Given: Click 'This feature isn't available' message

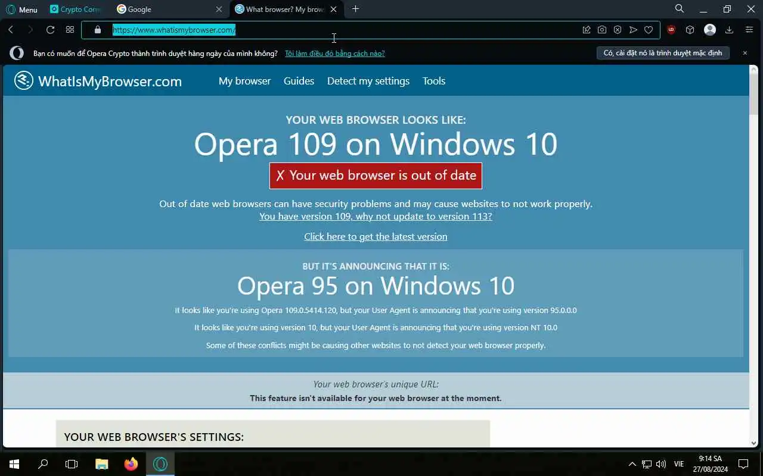Looking at the screenshot, I should pyautogui.click(x=376, y=398).
